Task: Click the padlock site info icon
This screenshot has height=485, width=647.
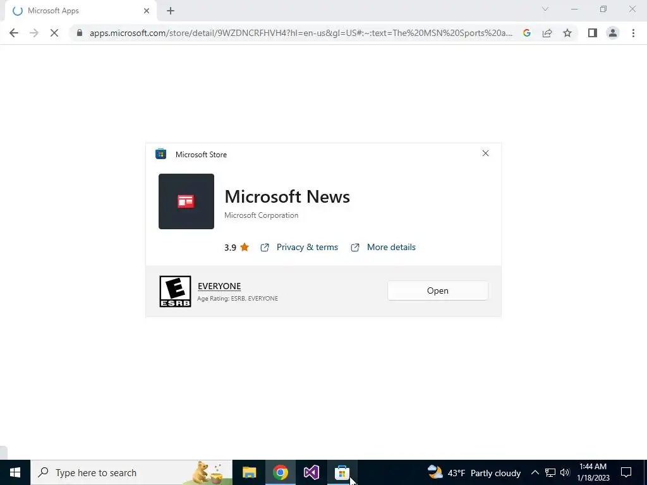Action: 80,33
